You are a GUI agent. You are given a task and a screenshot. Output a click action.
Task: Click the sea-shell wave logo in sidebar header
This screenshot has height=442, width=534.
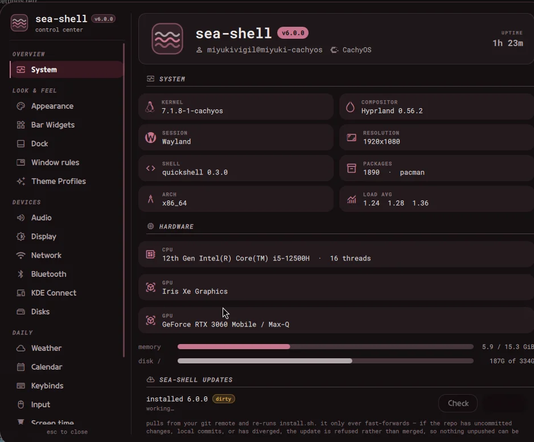pos(19,23)
